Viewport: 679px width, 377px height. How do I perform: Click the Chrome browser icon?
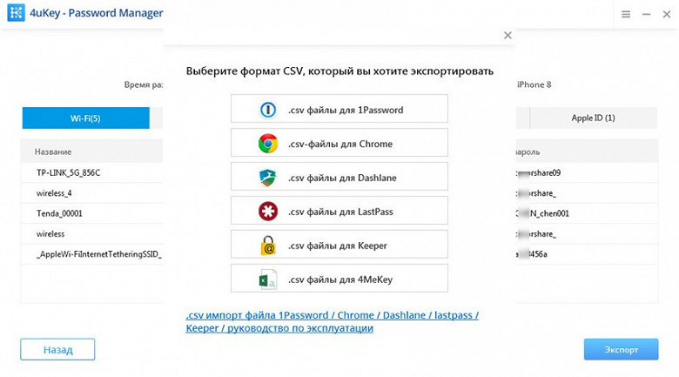pos(268,144)
